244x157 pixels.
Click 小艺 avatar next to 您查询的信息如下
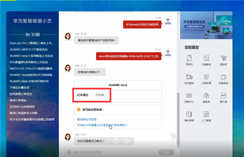(x=68, y=68)
